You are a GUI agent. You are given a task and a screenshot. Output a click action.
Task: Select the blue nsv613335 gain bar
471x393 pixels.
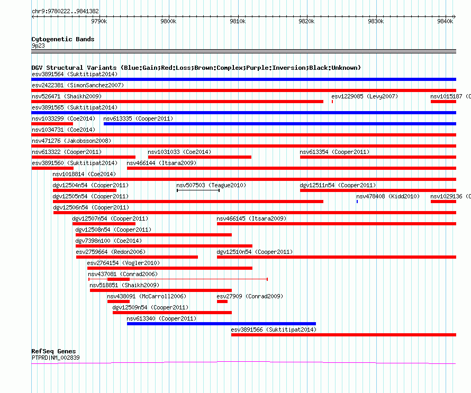[279, 124]
